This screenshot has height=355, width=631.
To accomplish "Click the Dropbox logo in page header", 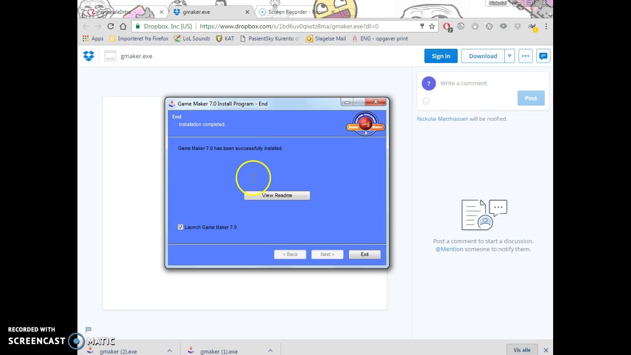I will (x=88, y=56).
